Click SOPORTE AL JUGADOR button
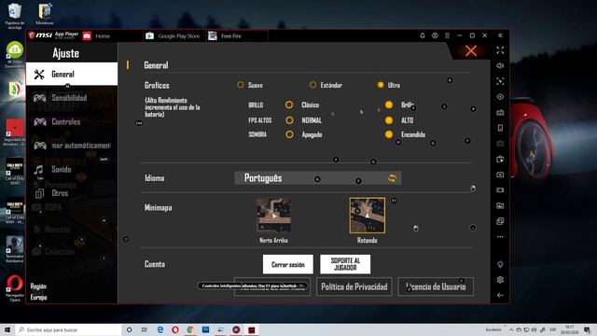 [345, 264]
